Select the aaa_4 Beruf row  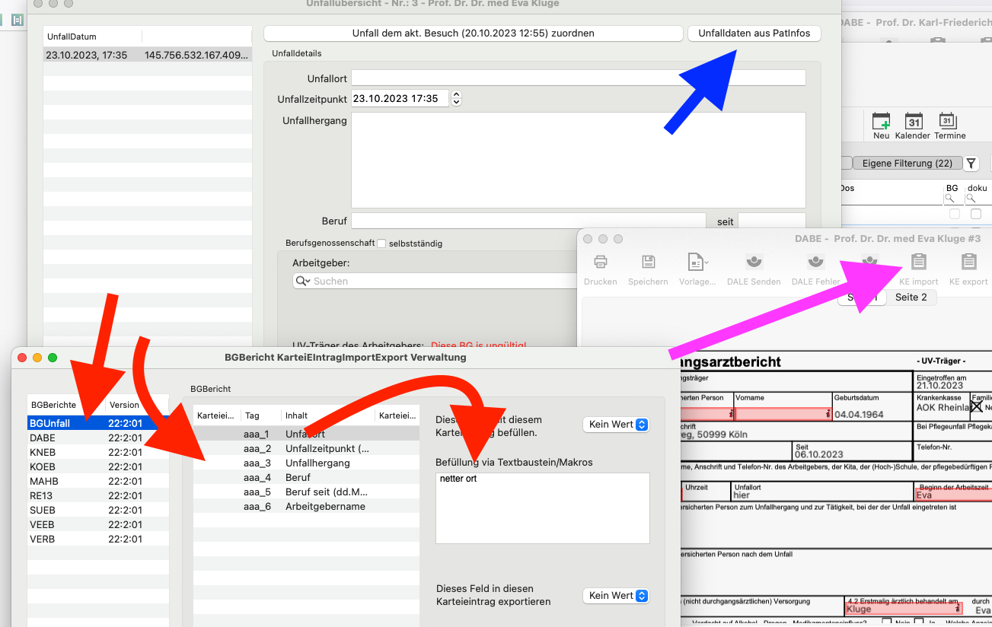click(x=306, y=477)
